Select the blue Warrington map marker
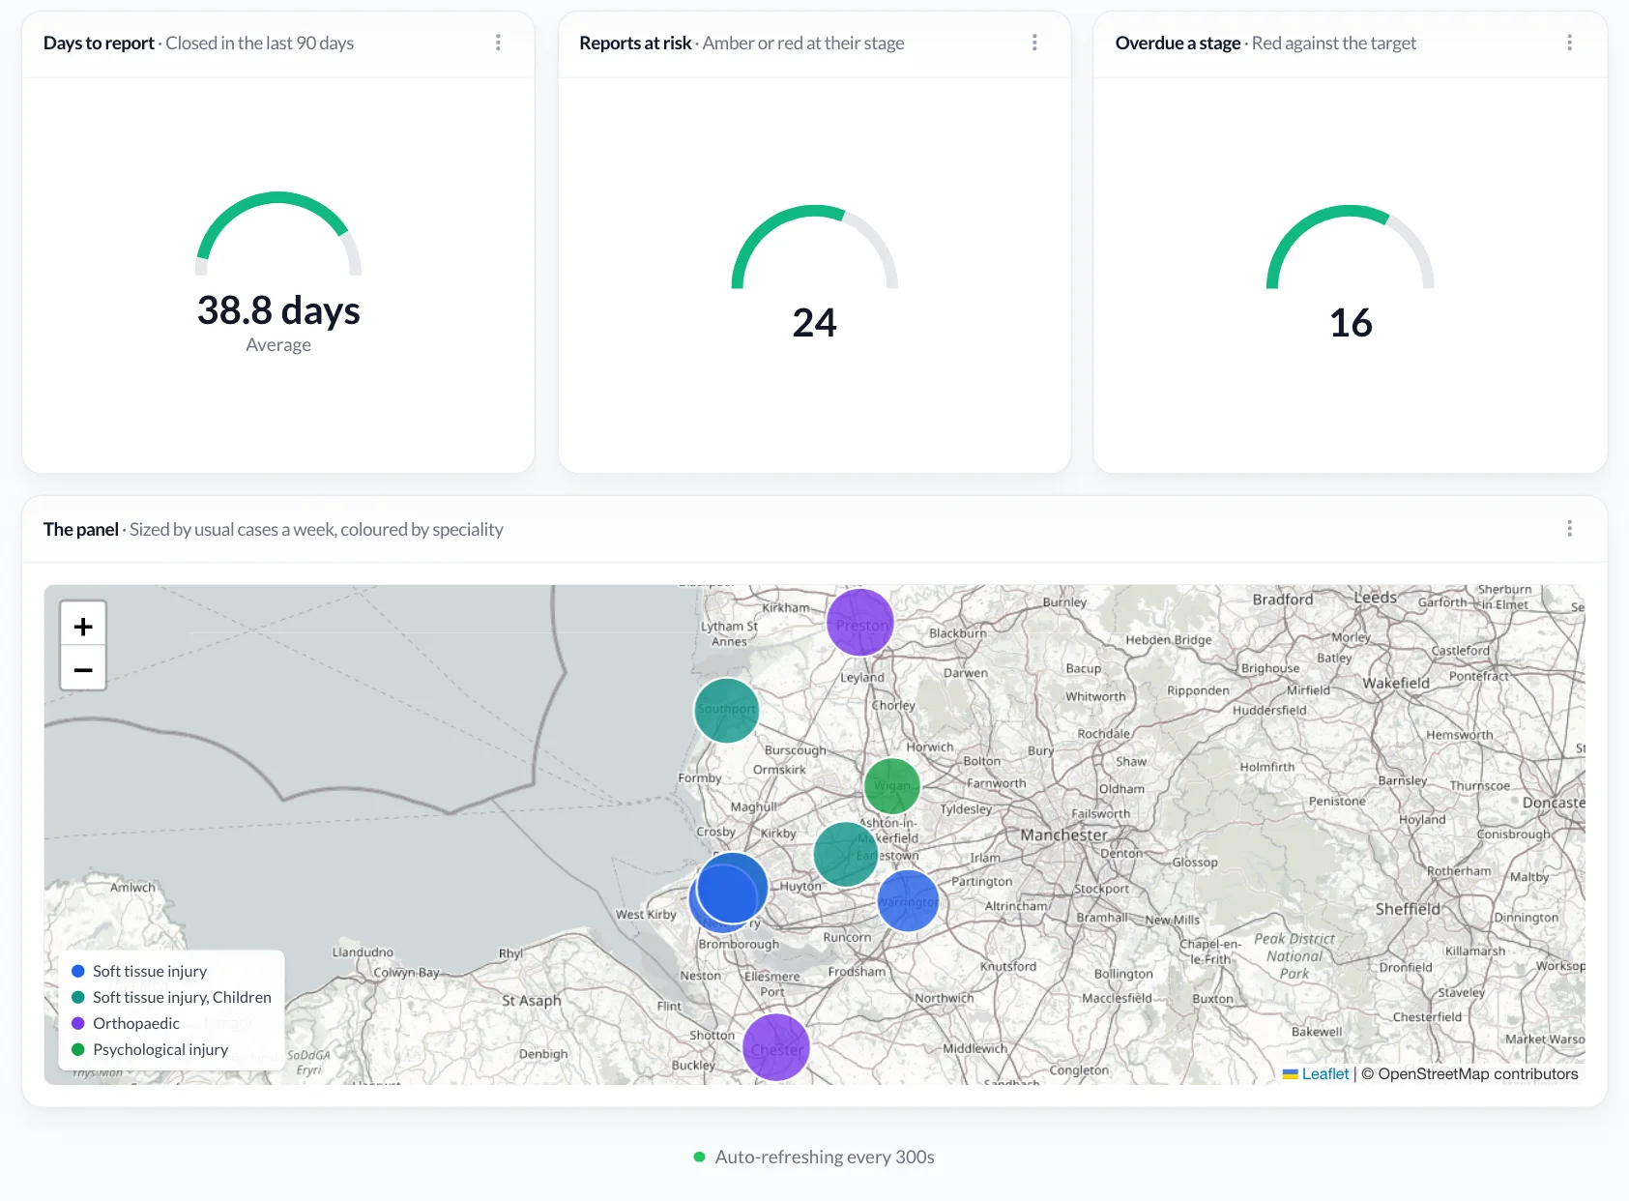Screen dimensions: 1629x1201 [x=908, y=900]
